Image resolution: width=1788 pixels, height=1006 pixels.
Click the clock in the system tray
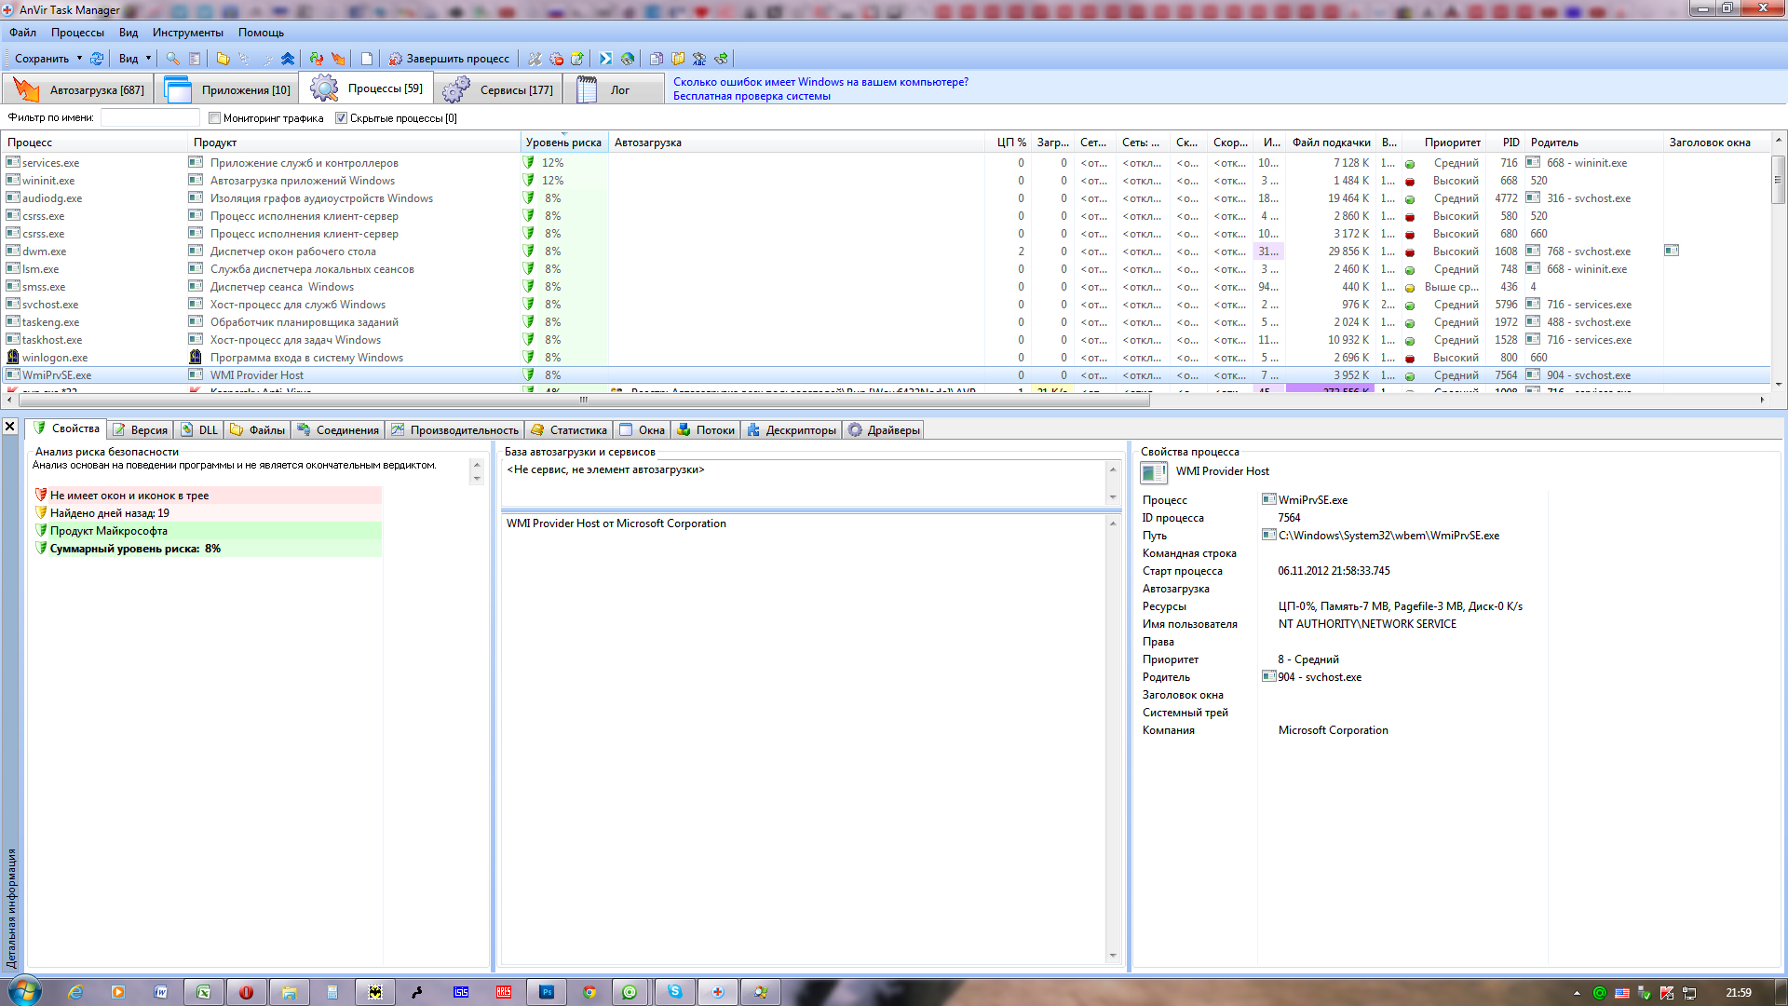pyautogui.click(x=1738, y=993)
